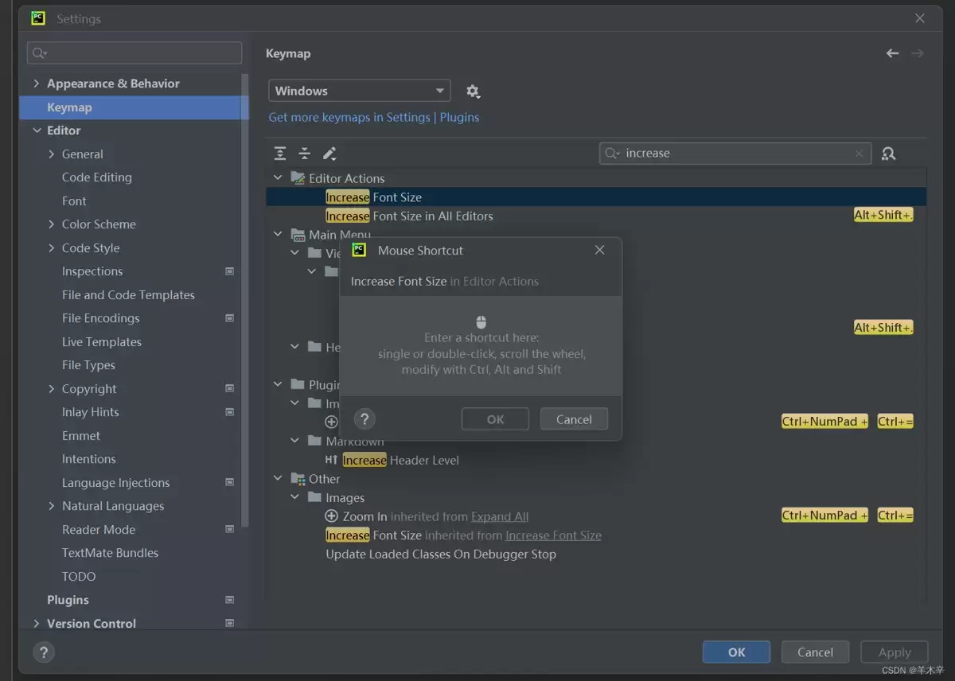Click the mouse shortcut capture area
The width and height of the screenshot is (955, 681).
coord(481,346)
